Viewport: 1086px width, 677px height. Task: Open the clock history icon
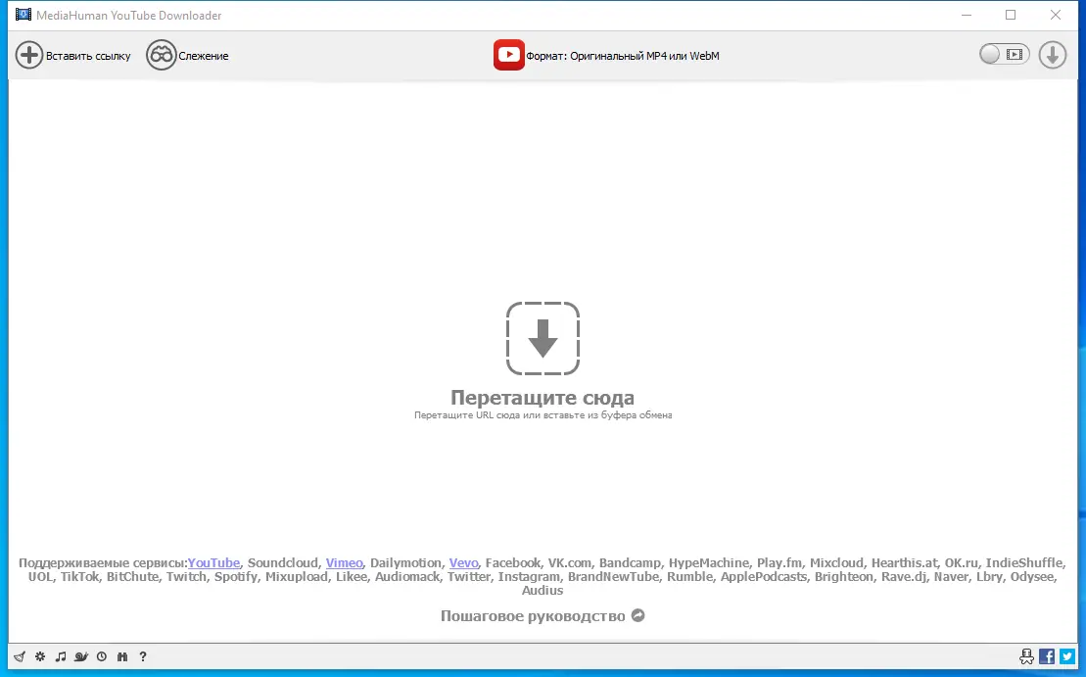102,656
